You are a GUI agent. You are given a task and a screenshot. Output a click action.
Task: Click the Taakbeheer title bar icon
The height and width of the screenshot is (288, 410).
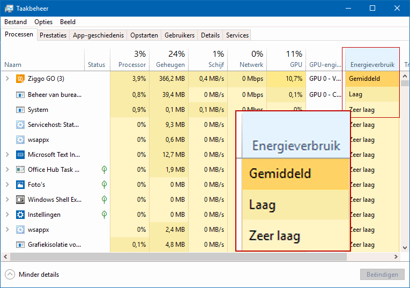pyautogui.click(x=9, y=9)
